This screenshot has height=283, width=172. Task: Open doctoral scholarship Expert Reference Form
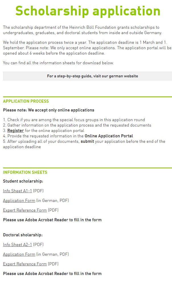(x=25, y=264)
